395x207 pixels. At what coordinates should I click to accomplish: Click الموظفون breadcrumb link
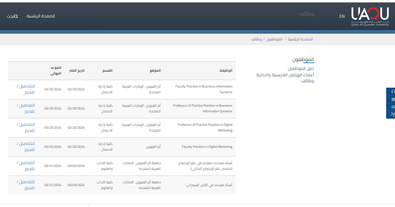click(274, 39)
